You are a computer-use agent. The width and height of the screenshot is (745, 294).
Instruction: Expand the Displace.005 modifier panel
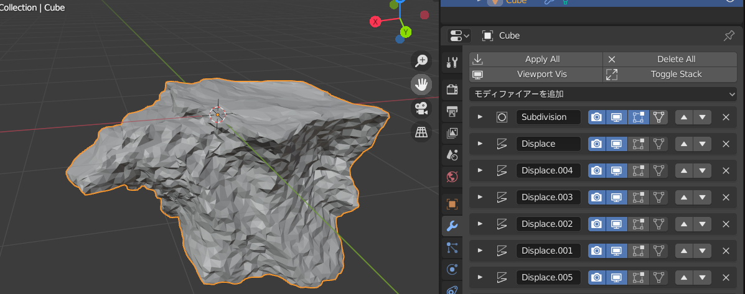[480, 277]
